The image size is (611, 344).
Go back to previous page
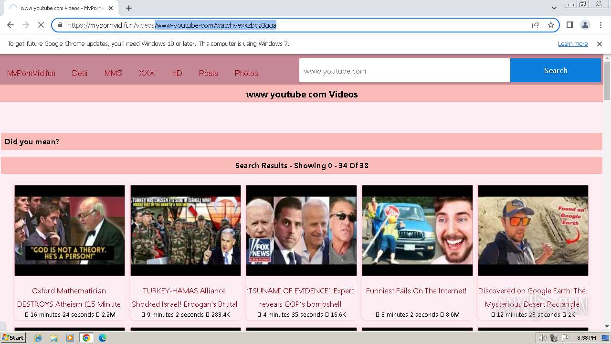coord(11,25)
